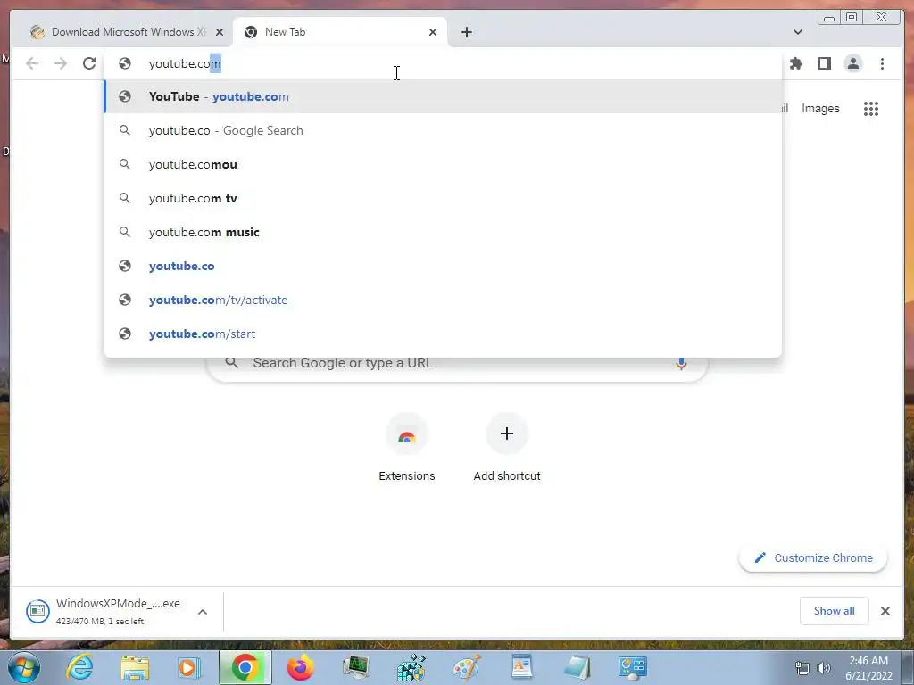Viewport: 914px width, 685px height.
Task: Open a new tab with plus button
Action: (x=466, y=32)
